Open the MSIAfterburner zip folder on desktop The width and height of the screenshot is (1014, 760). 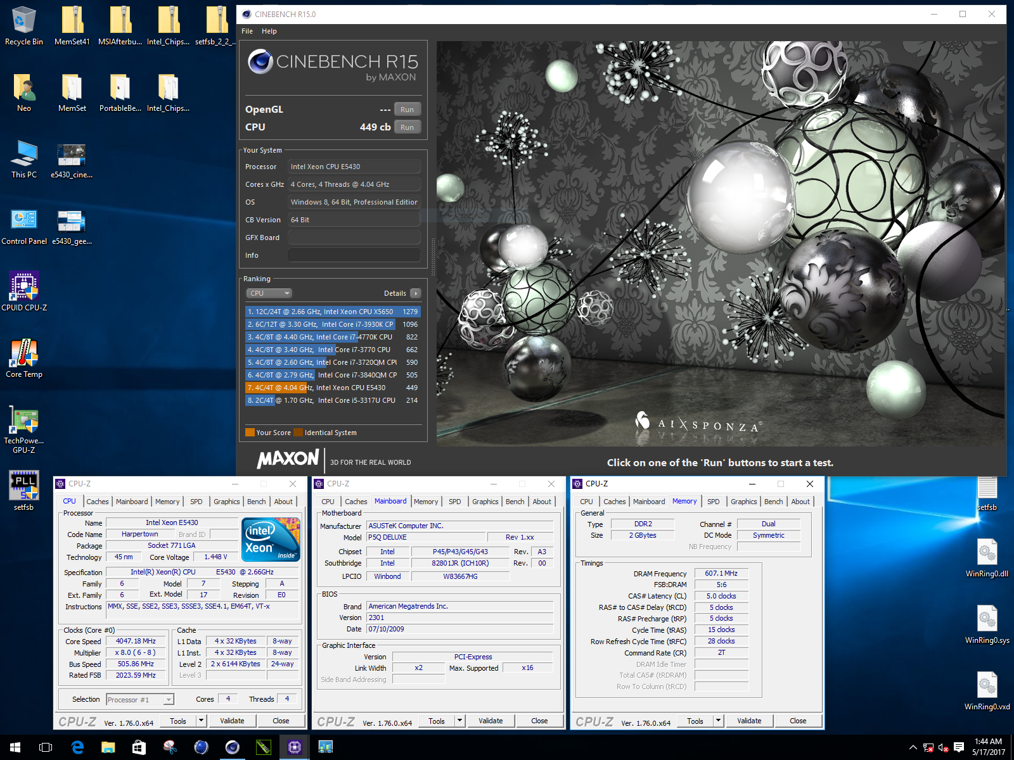[x=120, y=25]
